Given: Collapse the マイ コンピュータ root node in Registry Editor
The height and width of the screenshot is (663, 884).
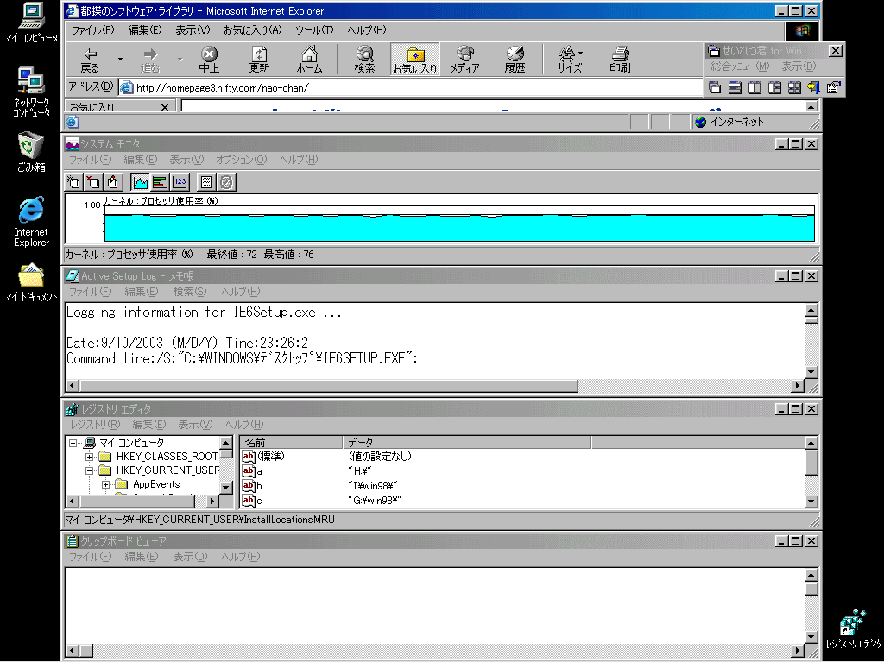Looking at the screenshot, I should point(73,443).
